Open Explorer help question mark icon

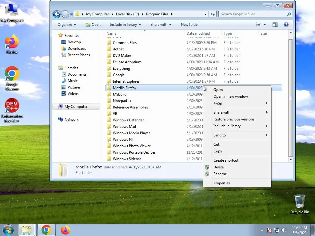[x=286, y=25]
